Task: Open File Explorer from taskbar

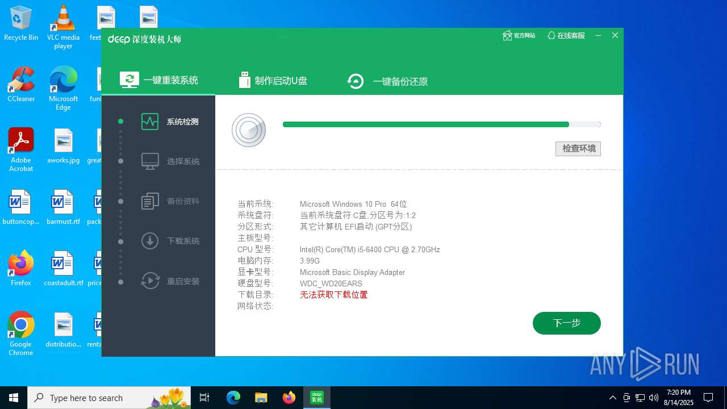Action: coord(261,398)
